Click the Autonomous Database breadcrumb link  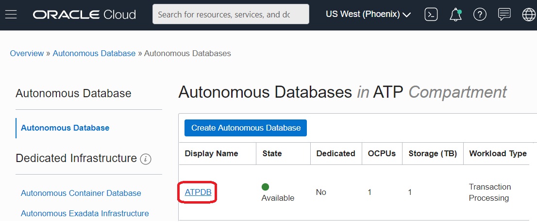click(x=94, y=53)
